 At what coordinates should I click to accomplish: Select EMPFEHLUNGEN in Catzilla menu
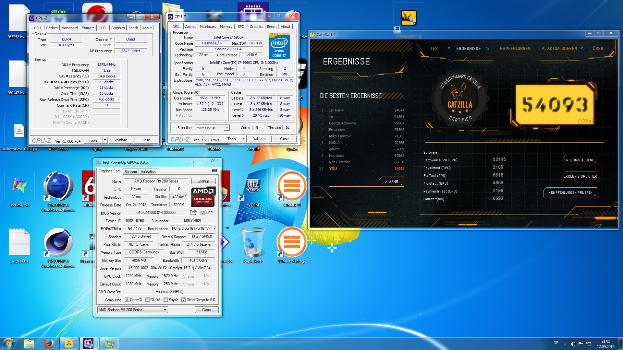(x=515, y=49)
